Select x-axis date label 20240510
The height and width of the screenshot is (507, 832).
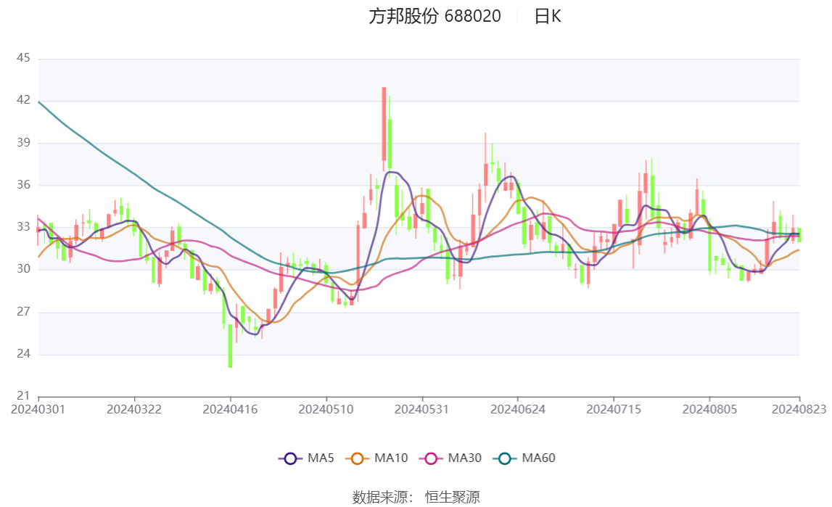(326, 410)
